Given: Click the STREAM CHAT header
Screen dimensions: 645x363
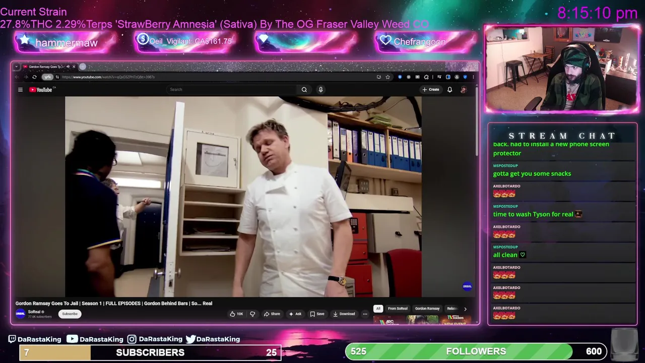Looking at the screenshot, I should click(562, 136).
